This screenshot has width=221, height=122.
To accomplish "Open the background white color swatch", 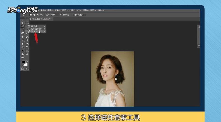I will coord(26,64).
